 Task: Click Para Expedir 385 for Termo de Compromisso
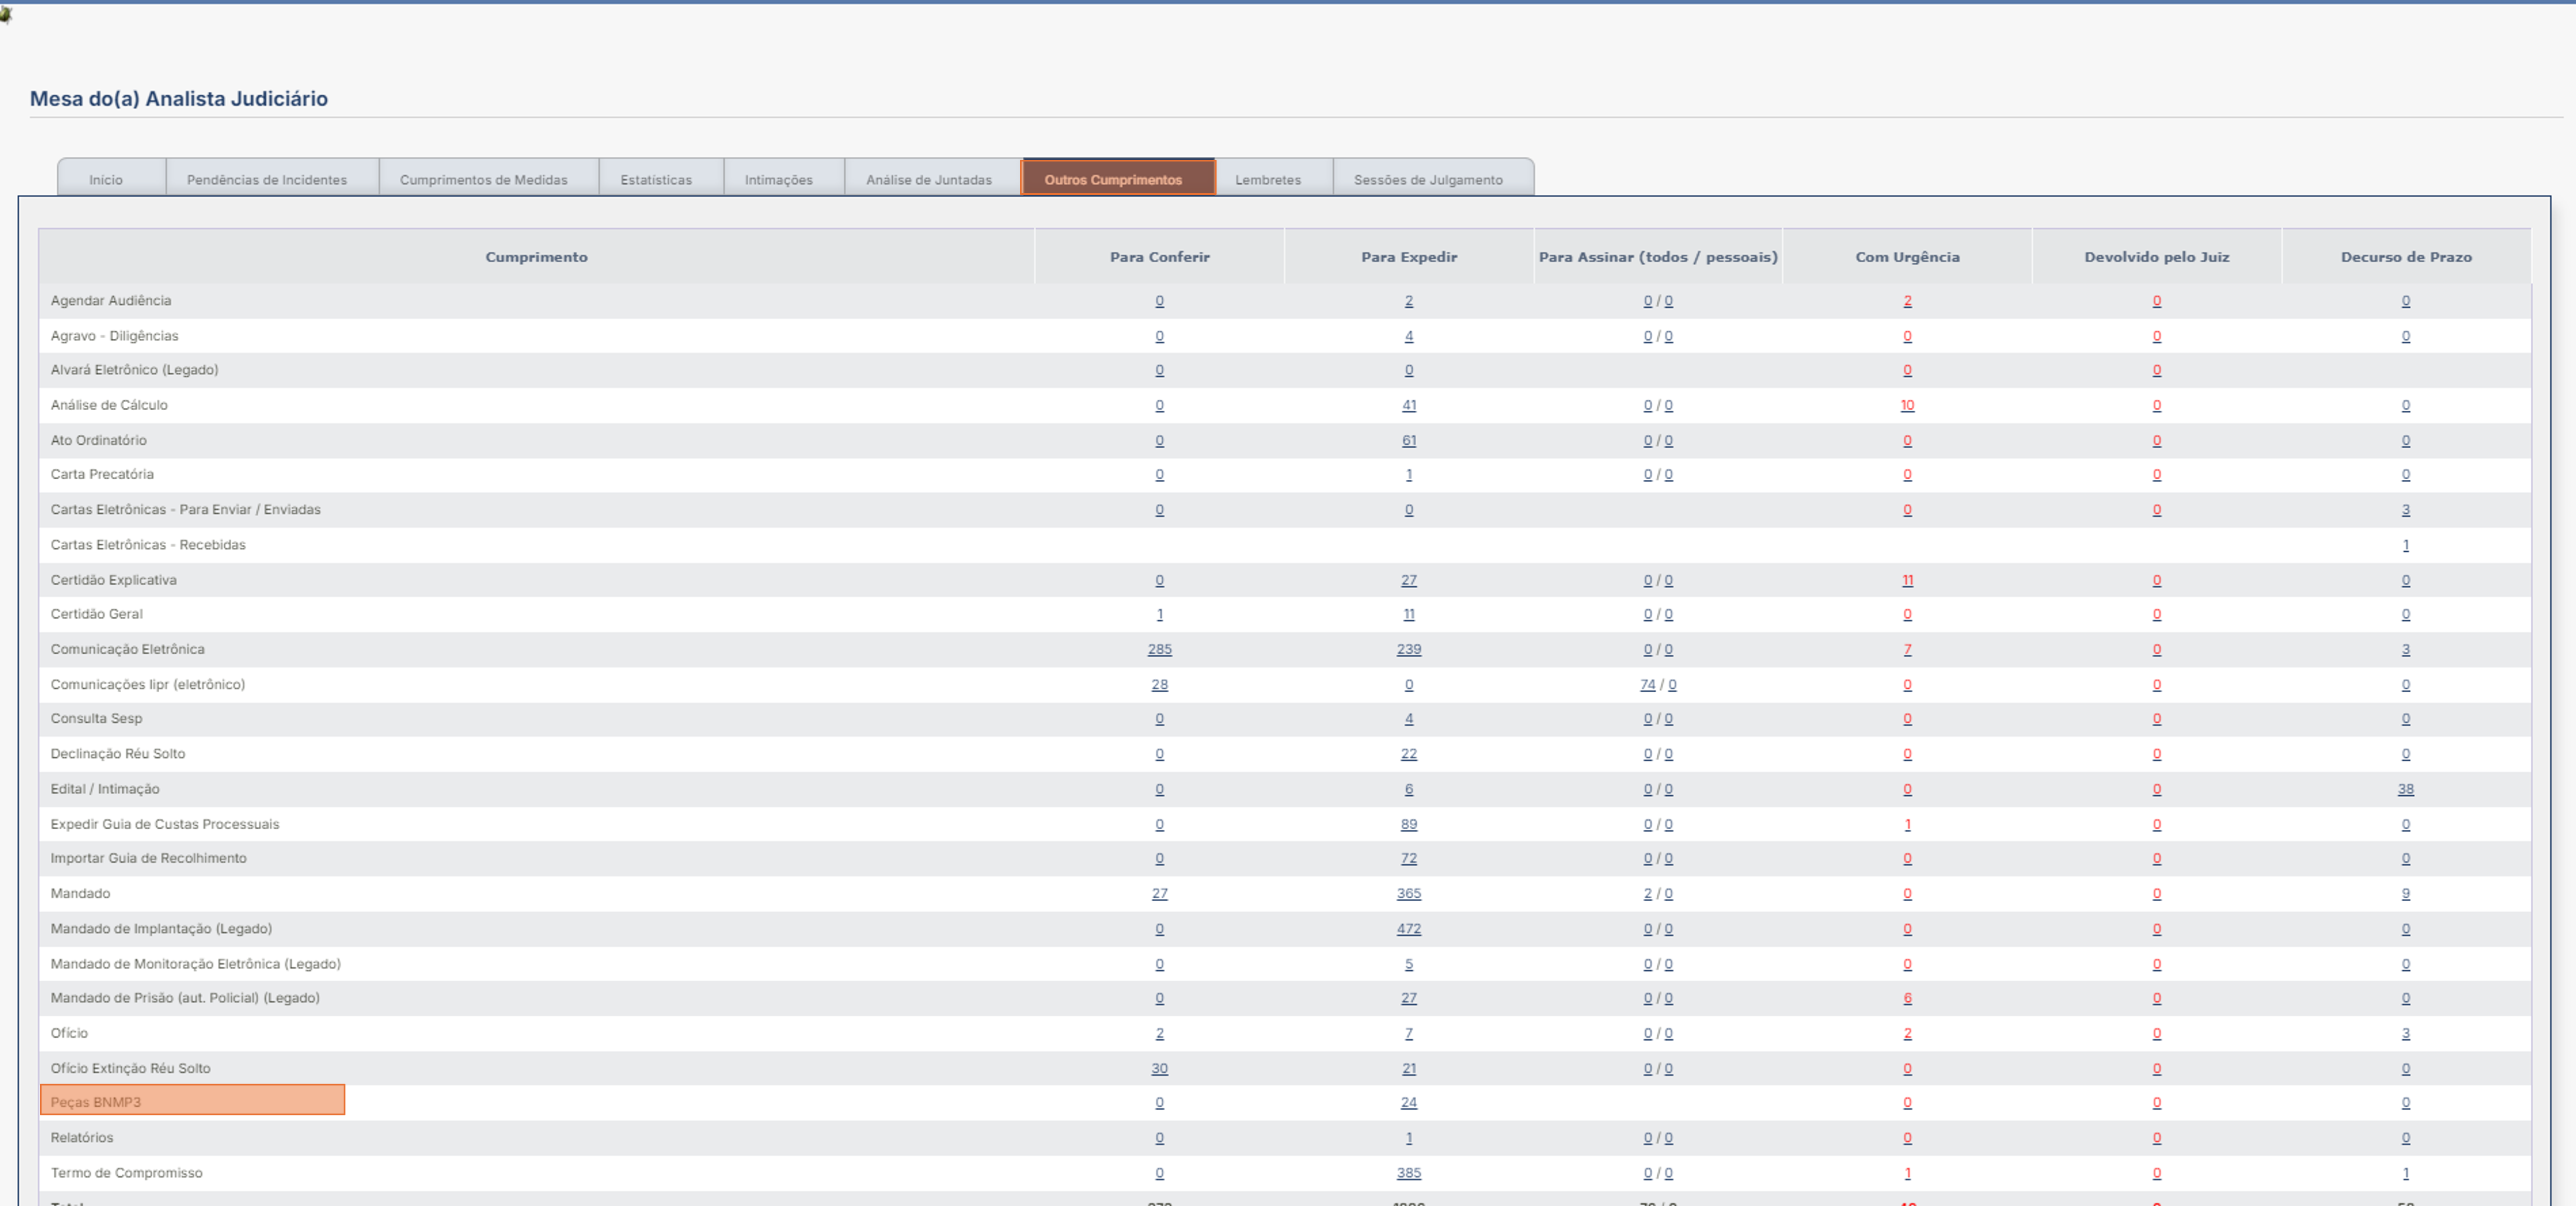pos(1409,1173)
